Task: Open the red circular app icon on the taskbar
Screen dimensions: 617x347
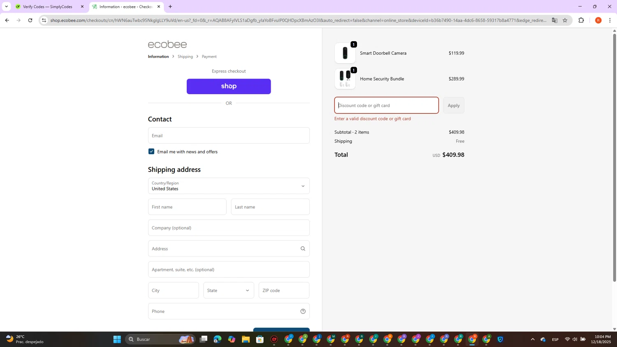Action: pyautogui.click(x=274, y=339)
